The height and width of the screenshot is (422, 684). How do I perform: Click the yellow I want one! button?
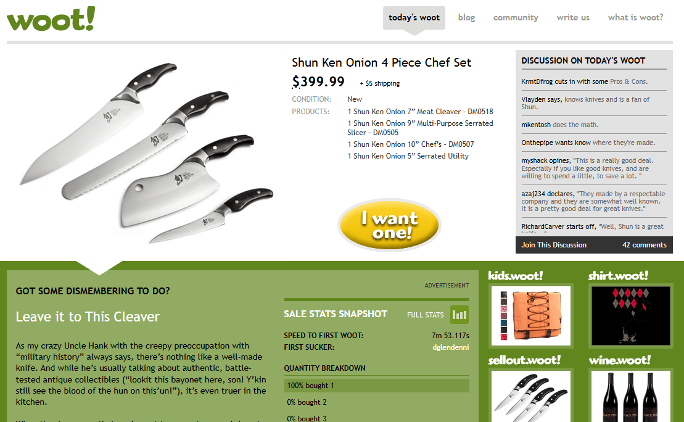tap(389, 225)
